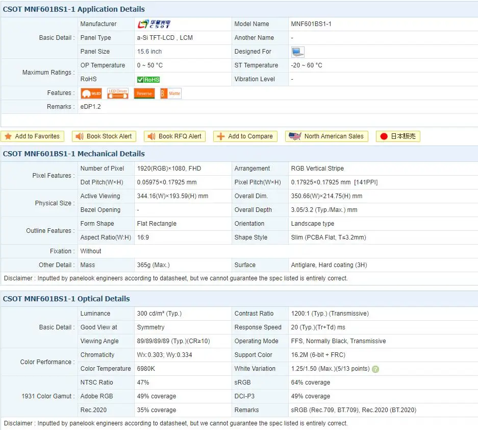Click OP Temperature value 0 ~ 50 °C

click(149, 65)
